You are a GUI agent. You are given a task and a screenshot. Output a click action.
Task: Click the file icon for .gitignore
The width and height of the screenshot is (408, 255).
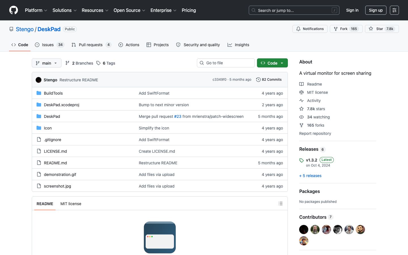(39, 139)
